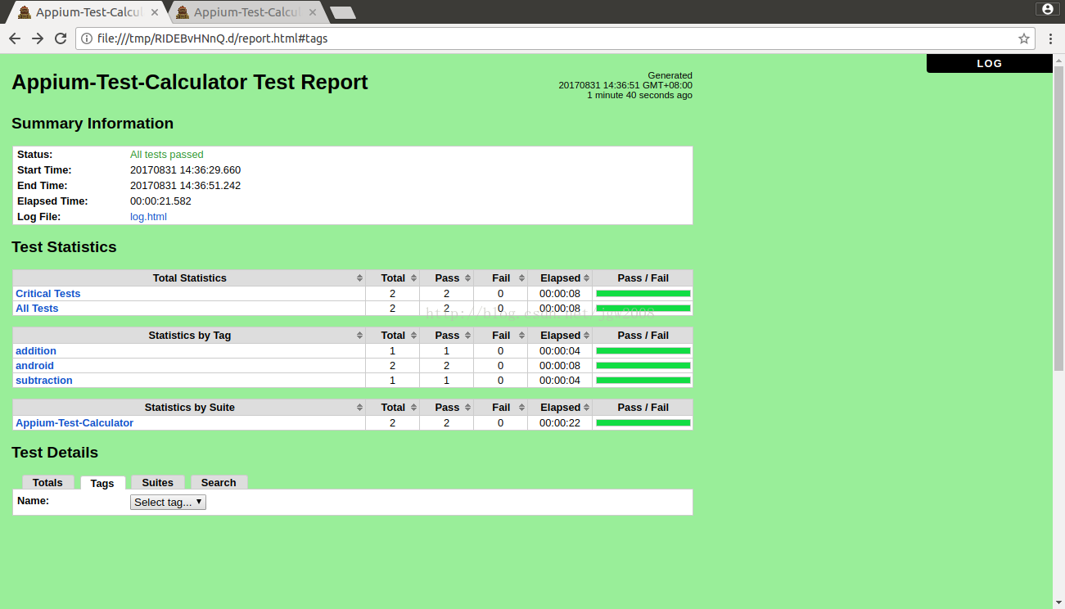Close the second Appium-Test-Calculator tab

[x=313, y=12]
